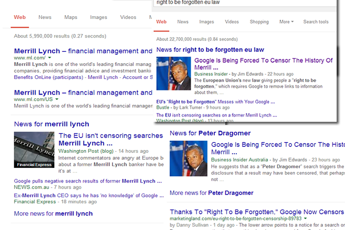Click search box containing 'right to be forgotten eu law'
This screenshot has height=230, width=345.
click(x=245, y=3)
